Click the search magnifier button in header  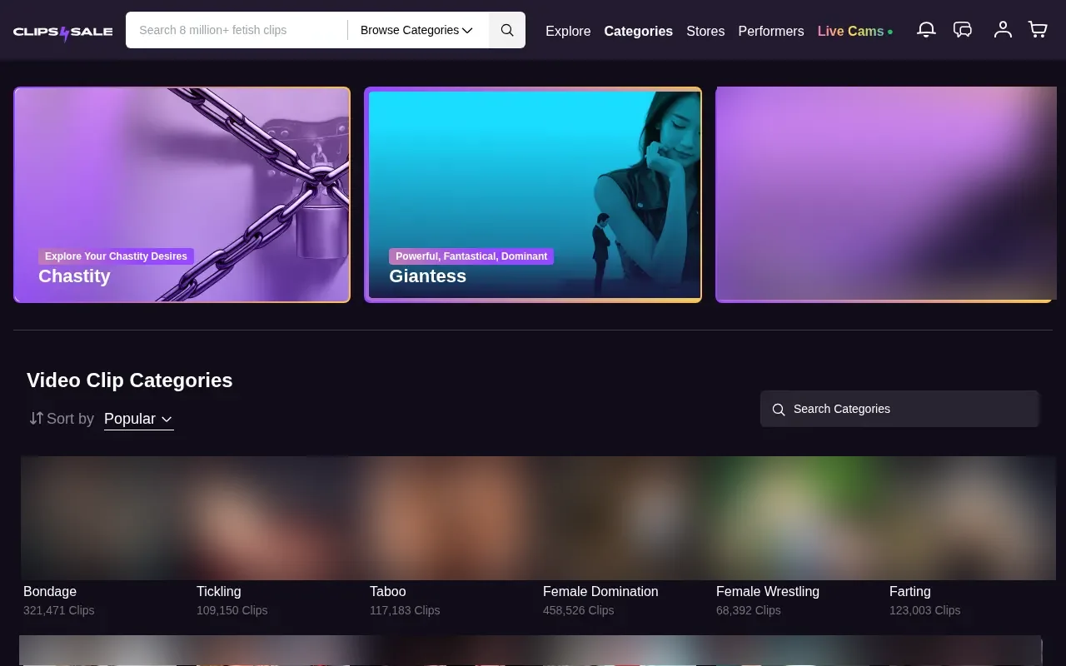tap(507, 30)
